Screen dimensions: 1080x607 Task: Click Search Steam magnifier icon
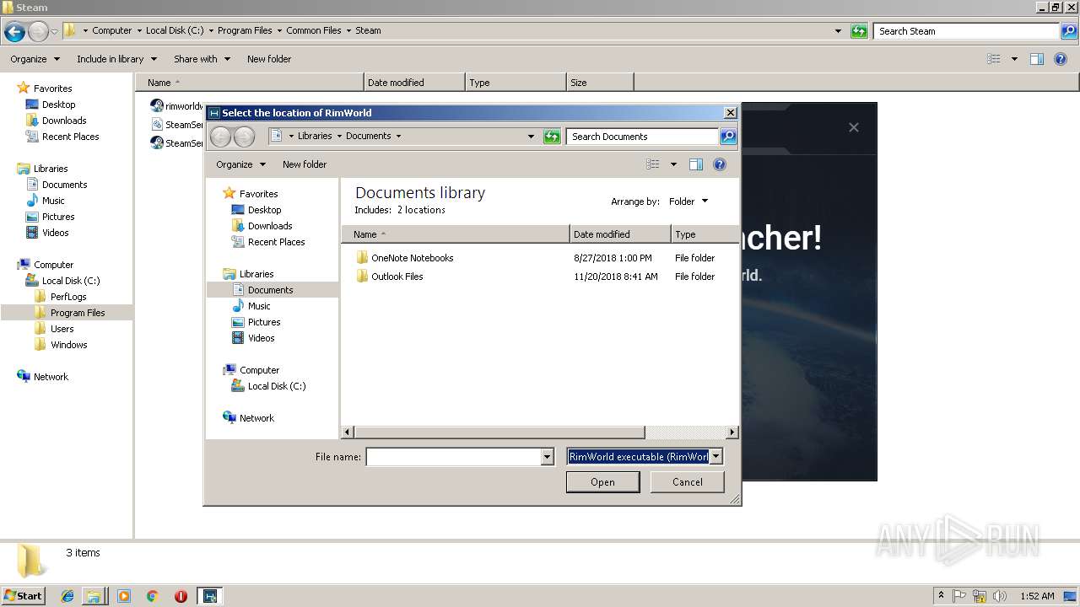click(x=1069, y=31)
